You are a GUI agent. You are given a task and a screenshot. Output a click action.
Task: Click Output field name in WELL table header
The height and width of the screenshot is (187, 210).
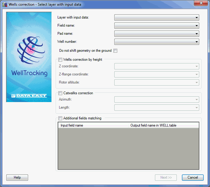164,125
